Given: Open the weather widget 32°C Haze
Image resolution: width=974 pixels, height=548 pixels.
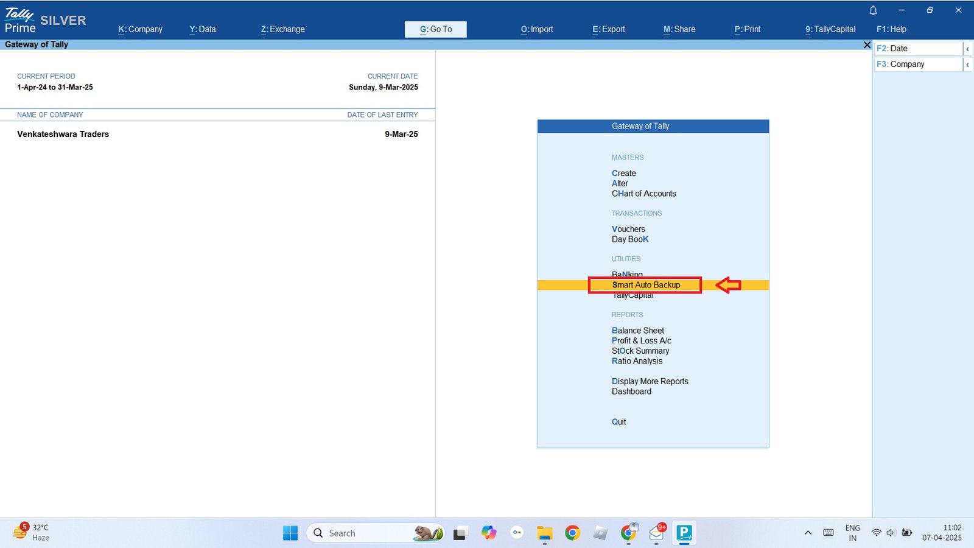Looking at the screenshot, I should click(32, 533).
